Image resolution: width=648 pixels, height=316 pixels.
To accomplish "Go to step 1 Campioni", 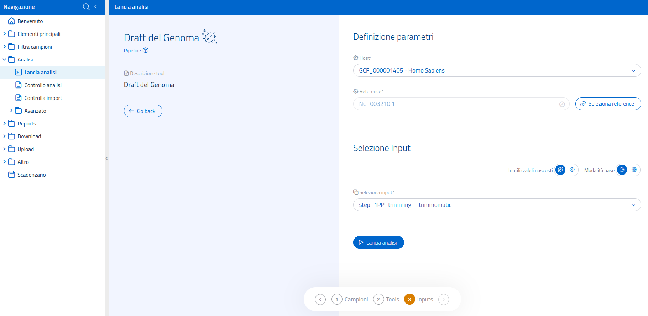I will 337,299.
